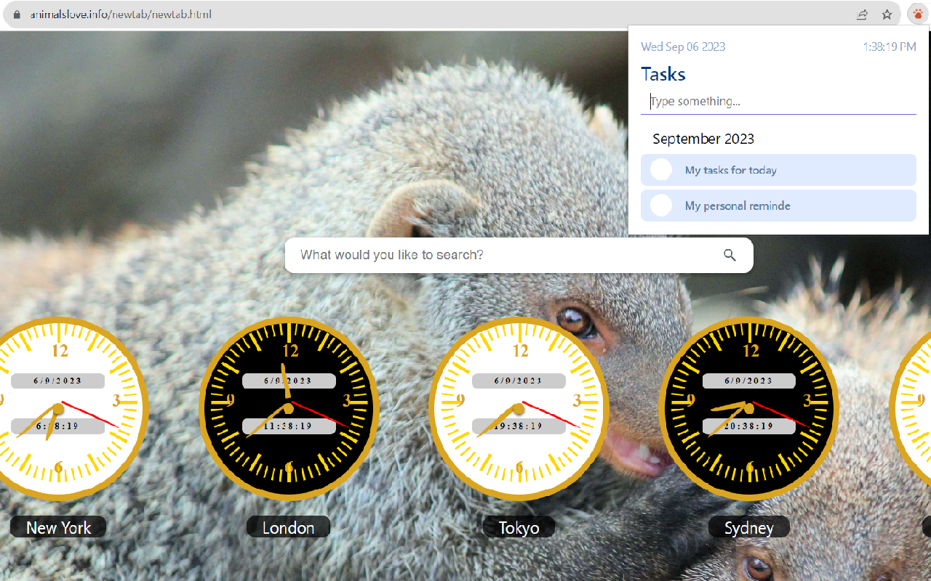Viewport: 931px width, 581px height.
Task: Open the share page icon
Action: tap(863, 15)
